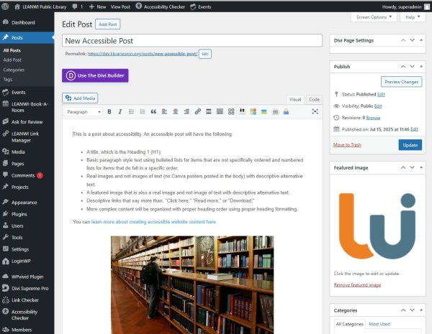Expand the Help panel
Image resolution: width=432 pixels, height=334 pixels.
(413, 17)
